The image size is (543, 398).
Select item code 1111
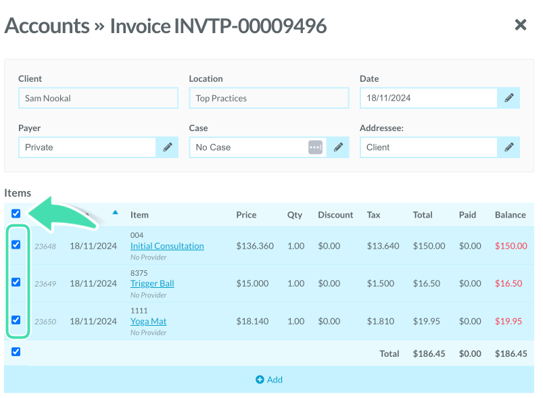click(139, 311)
